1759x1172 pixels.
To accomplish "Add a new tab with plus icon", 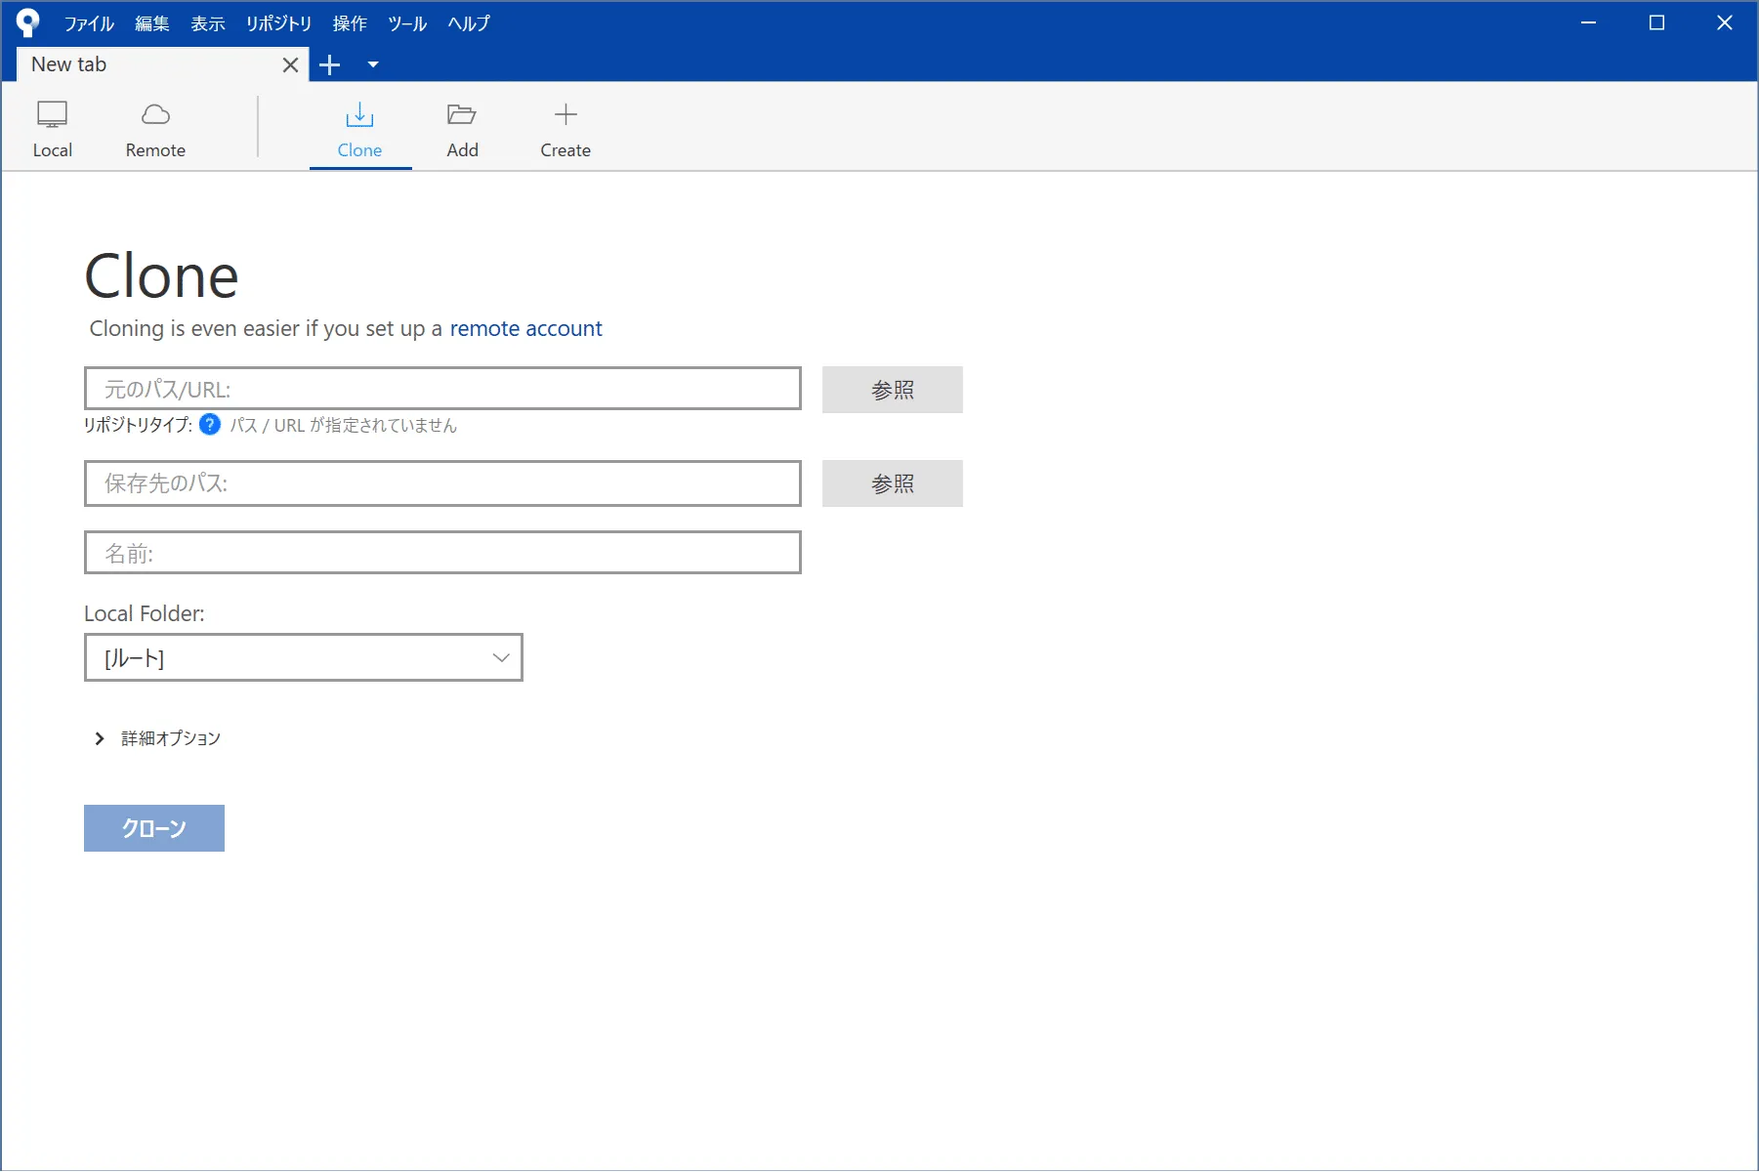I will (330, 64).
